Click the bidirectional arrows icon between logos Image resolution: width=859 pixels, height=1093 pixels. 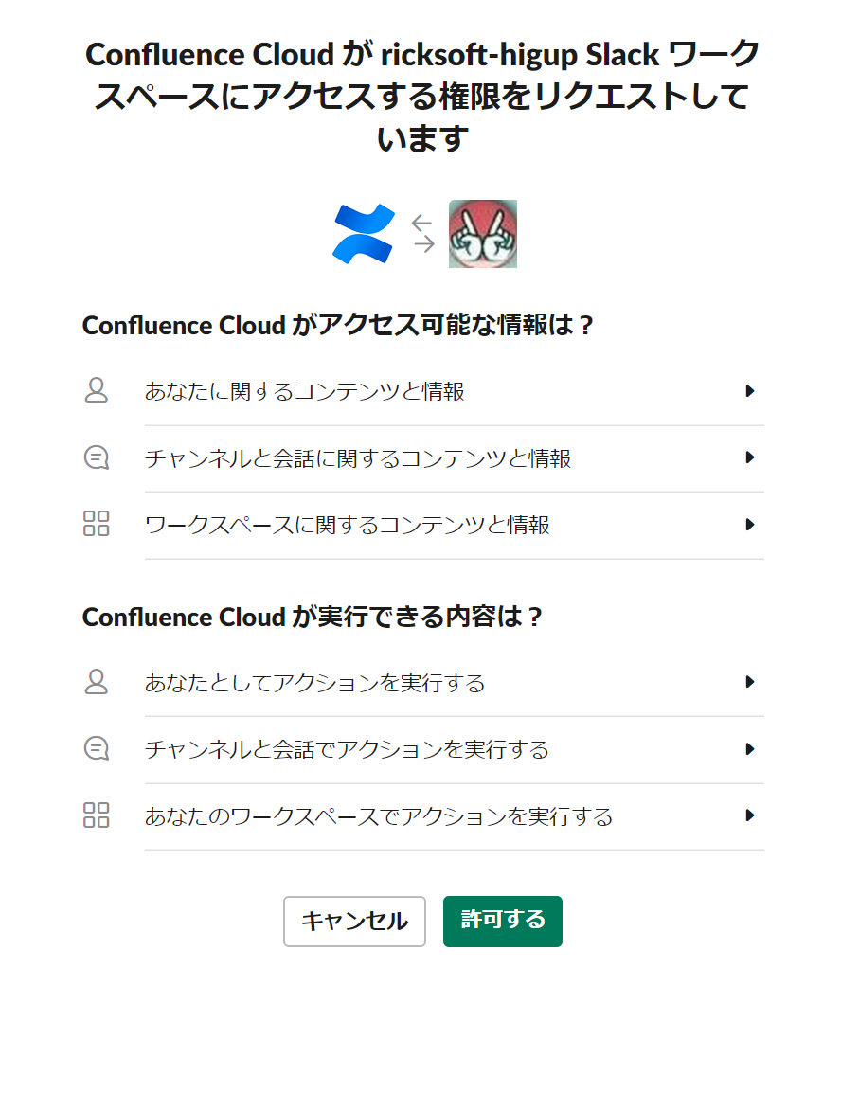(x=422, y=234)
